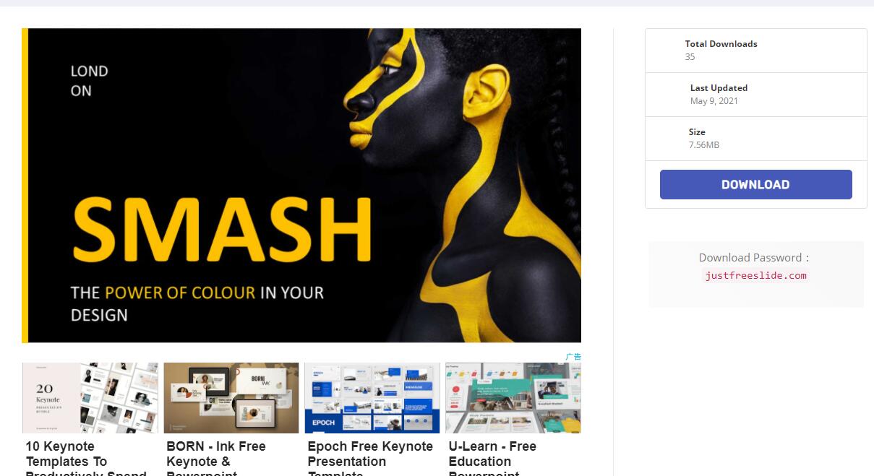Click the Last Updated label
This screenshot has height=476, width=874.
click(719, 88)
